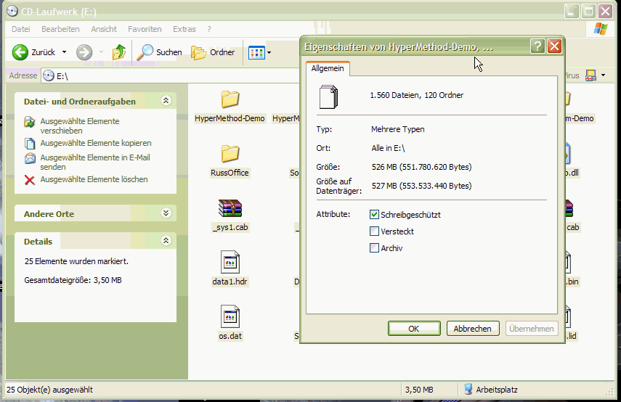The image size is (621, 402).
Task: Click Ausgewählte Elemente in E-Mail senden
Action: tap(95, 163)
